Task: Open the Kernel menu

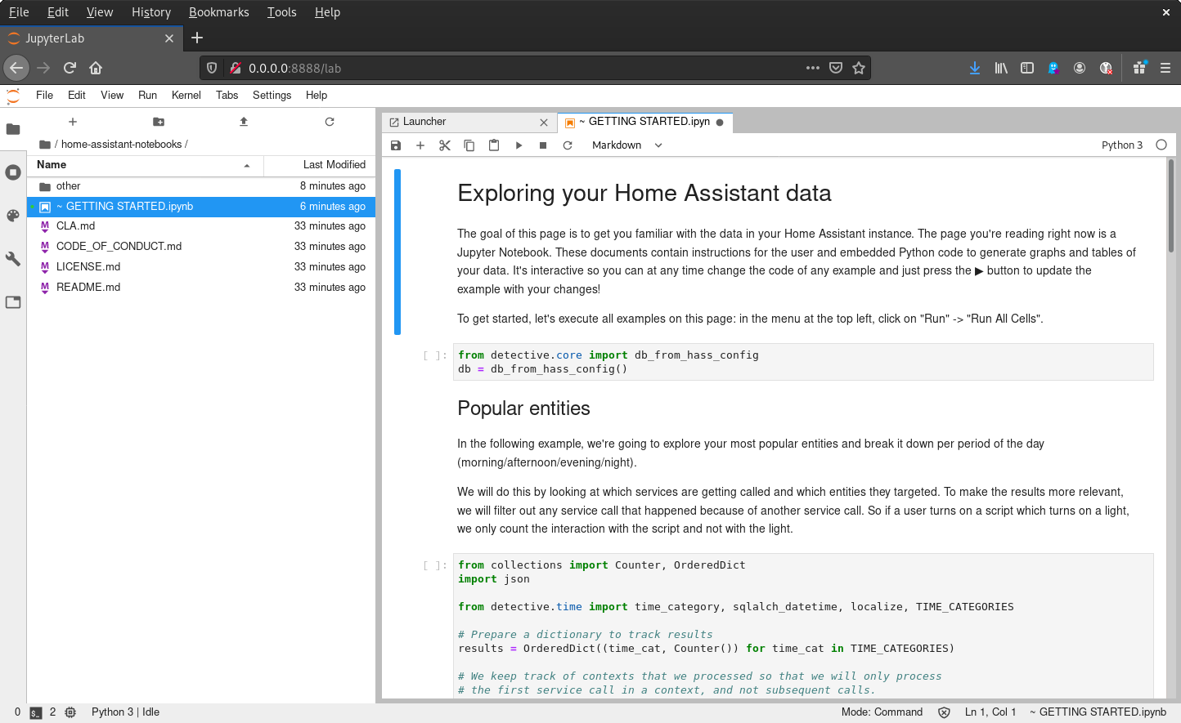Action: click(x=186, y=96)
